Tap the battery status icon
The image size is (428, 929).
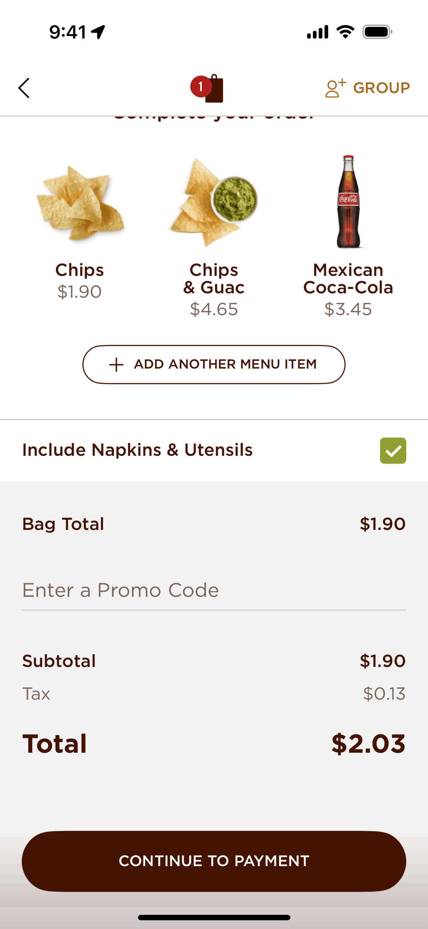(377, 32)
